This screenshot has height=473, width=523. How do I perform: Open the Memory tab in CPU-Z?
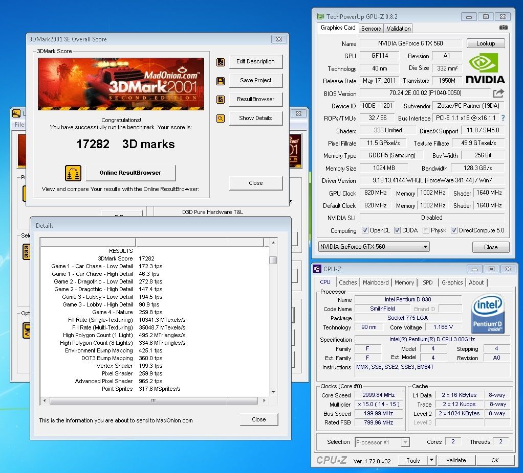(404, 282)
